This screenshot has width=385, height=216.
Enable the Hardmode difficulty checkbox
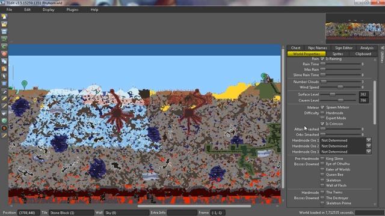pyautogui.click(x=322, y=113)
